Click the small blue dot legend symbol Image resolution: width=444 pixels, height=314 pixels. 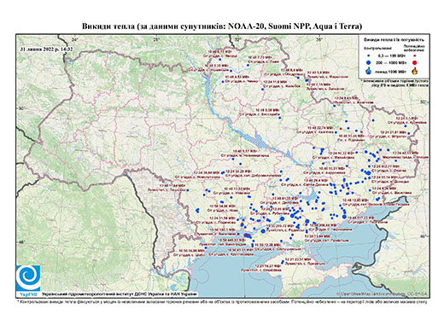[x=369, y=56]
